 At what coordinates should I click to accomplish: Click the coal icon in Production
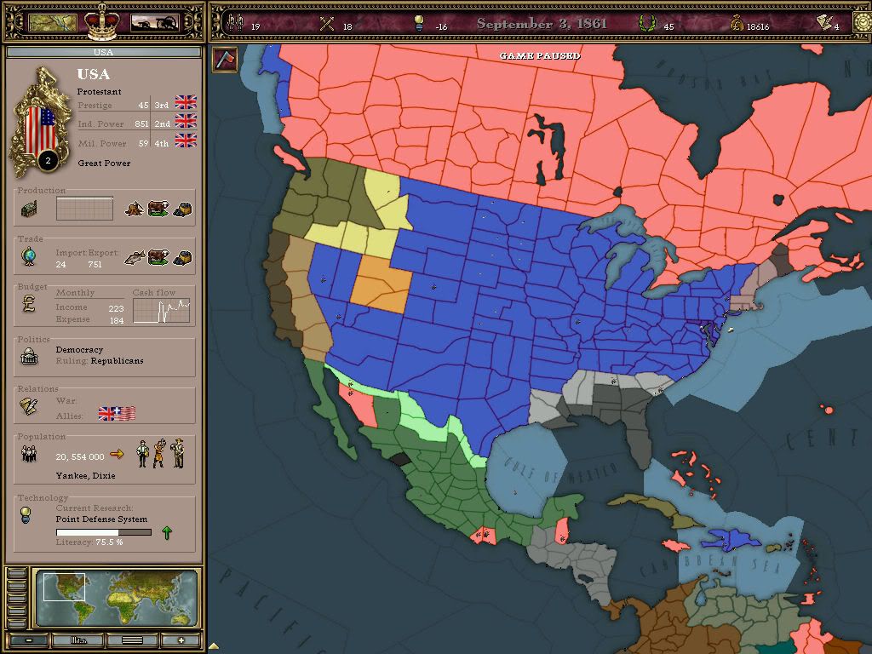pyautogui.click(x=182, y=209)
